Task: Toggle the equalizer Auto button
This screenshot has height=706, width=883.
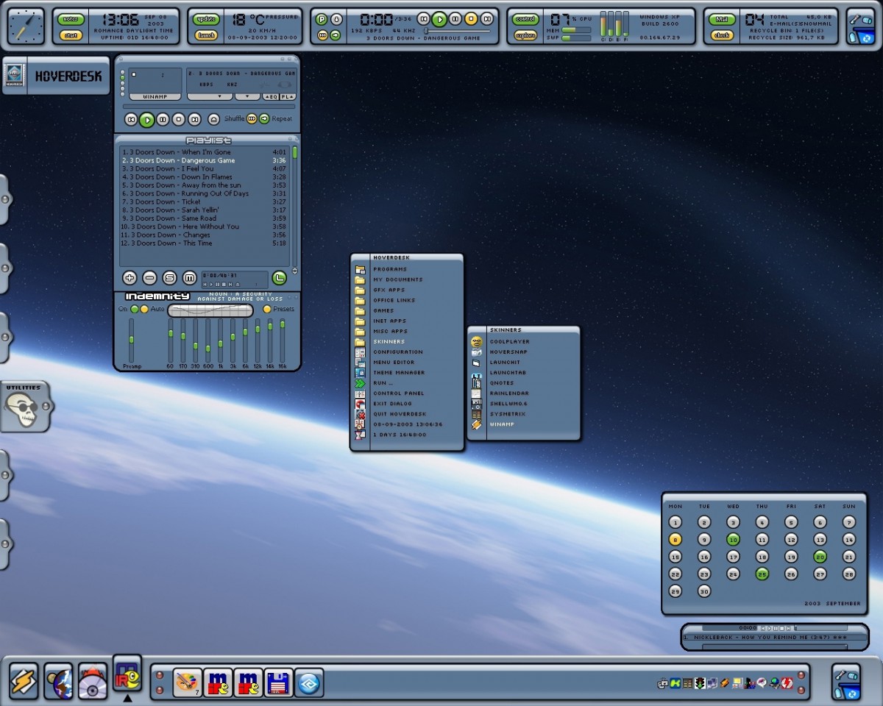Action: point(144,309)
